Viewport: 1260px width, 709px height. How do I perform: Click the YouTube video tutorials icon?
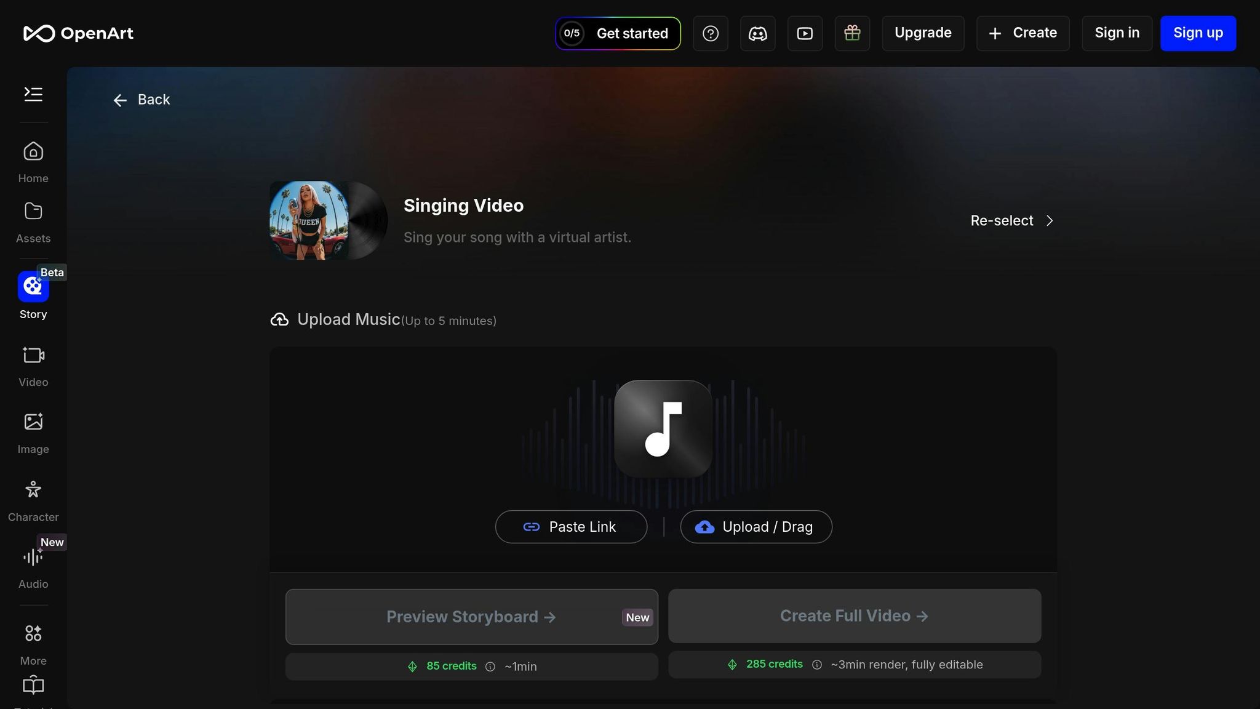click(x=805, y=33)
